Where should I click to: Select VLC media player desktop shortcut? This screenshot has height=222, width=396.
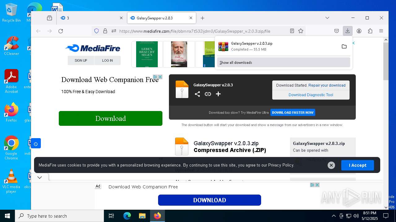point(11,181)
